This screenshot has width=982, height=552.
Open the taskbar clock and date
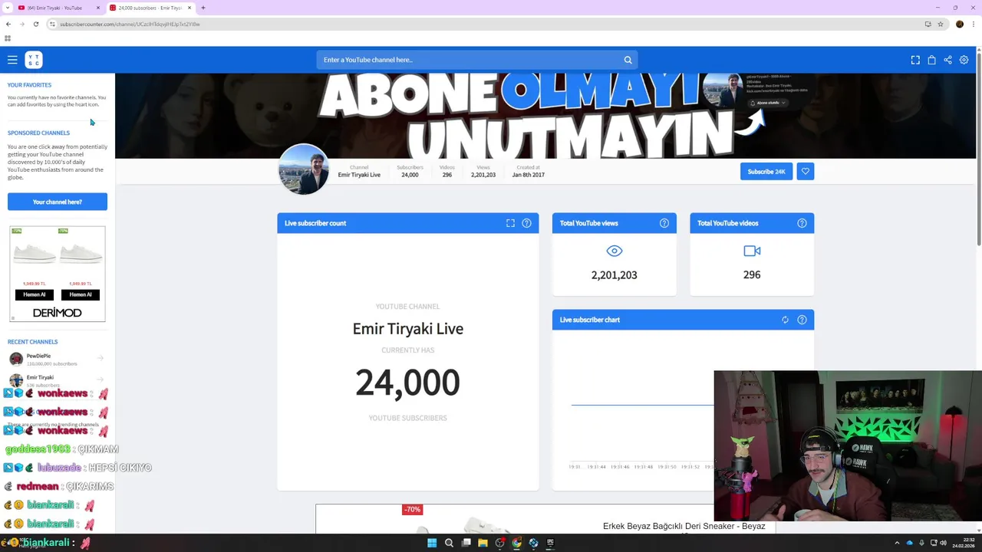(964, 543)
